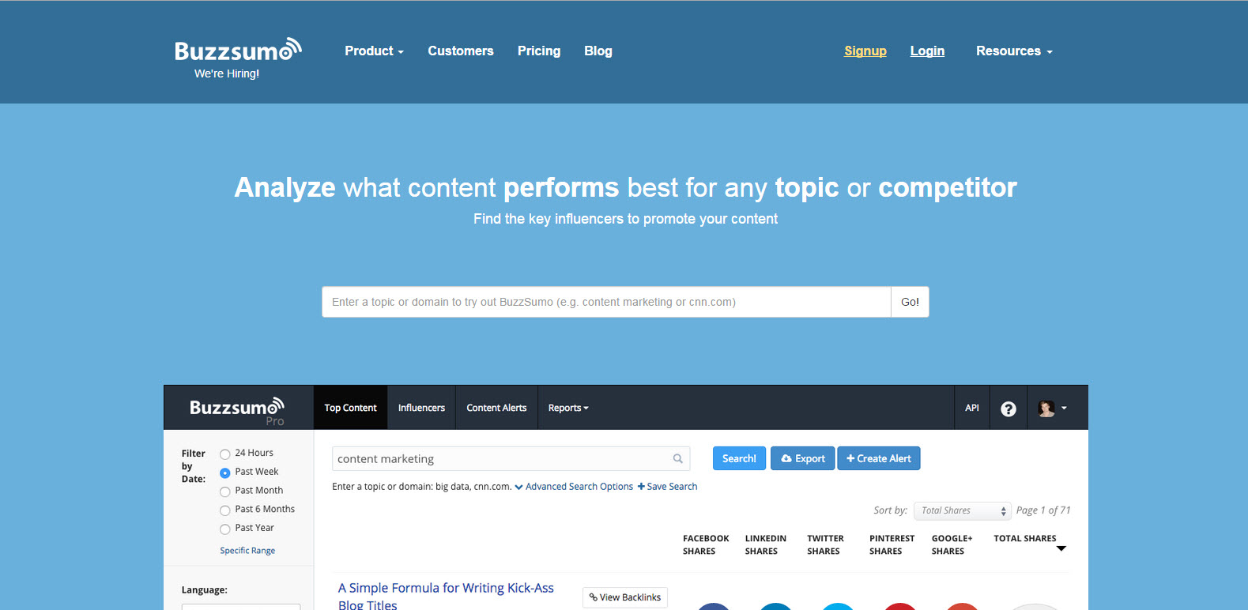The width and height of the screenshot is (1248, 610).
Task: Click the user avatar picture
Action: 1046,409
